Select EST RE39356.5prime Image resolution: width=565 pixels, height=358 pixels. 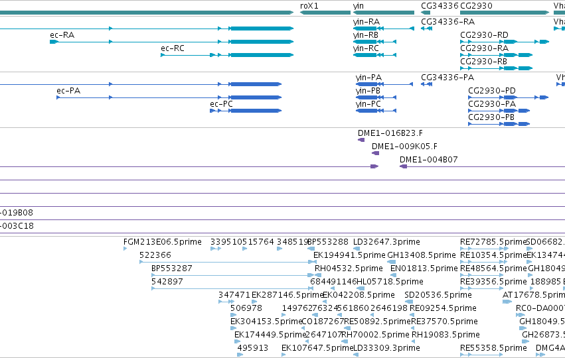point(482,288)
